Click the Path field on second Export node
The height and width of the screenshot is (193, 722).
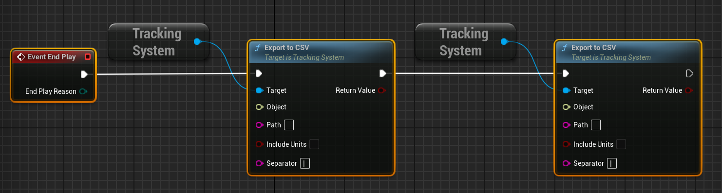point(596,125)
